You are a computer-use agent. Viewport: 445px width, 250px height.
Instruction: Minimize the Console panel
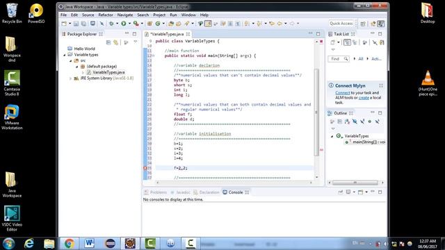coord(373,192)
